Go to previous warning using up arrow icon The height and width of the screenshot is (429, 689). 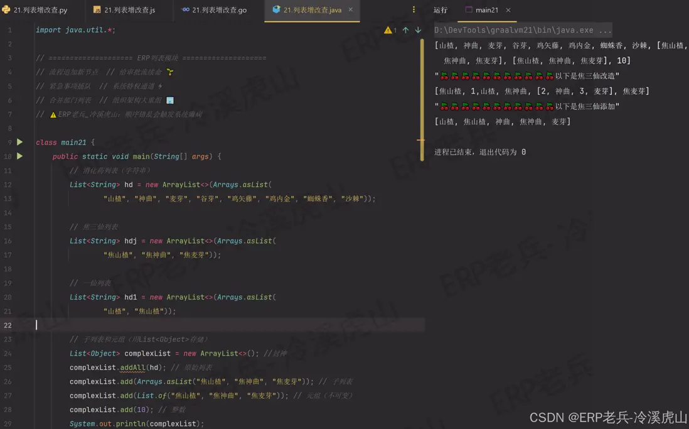point(407,30)
